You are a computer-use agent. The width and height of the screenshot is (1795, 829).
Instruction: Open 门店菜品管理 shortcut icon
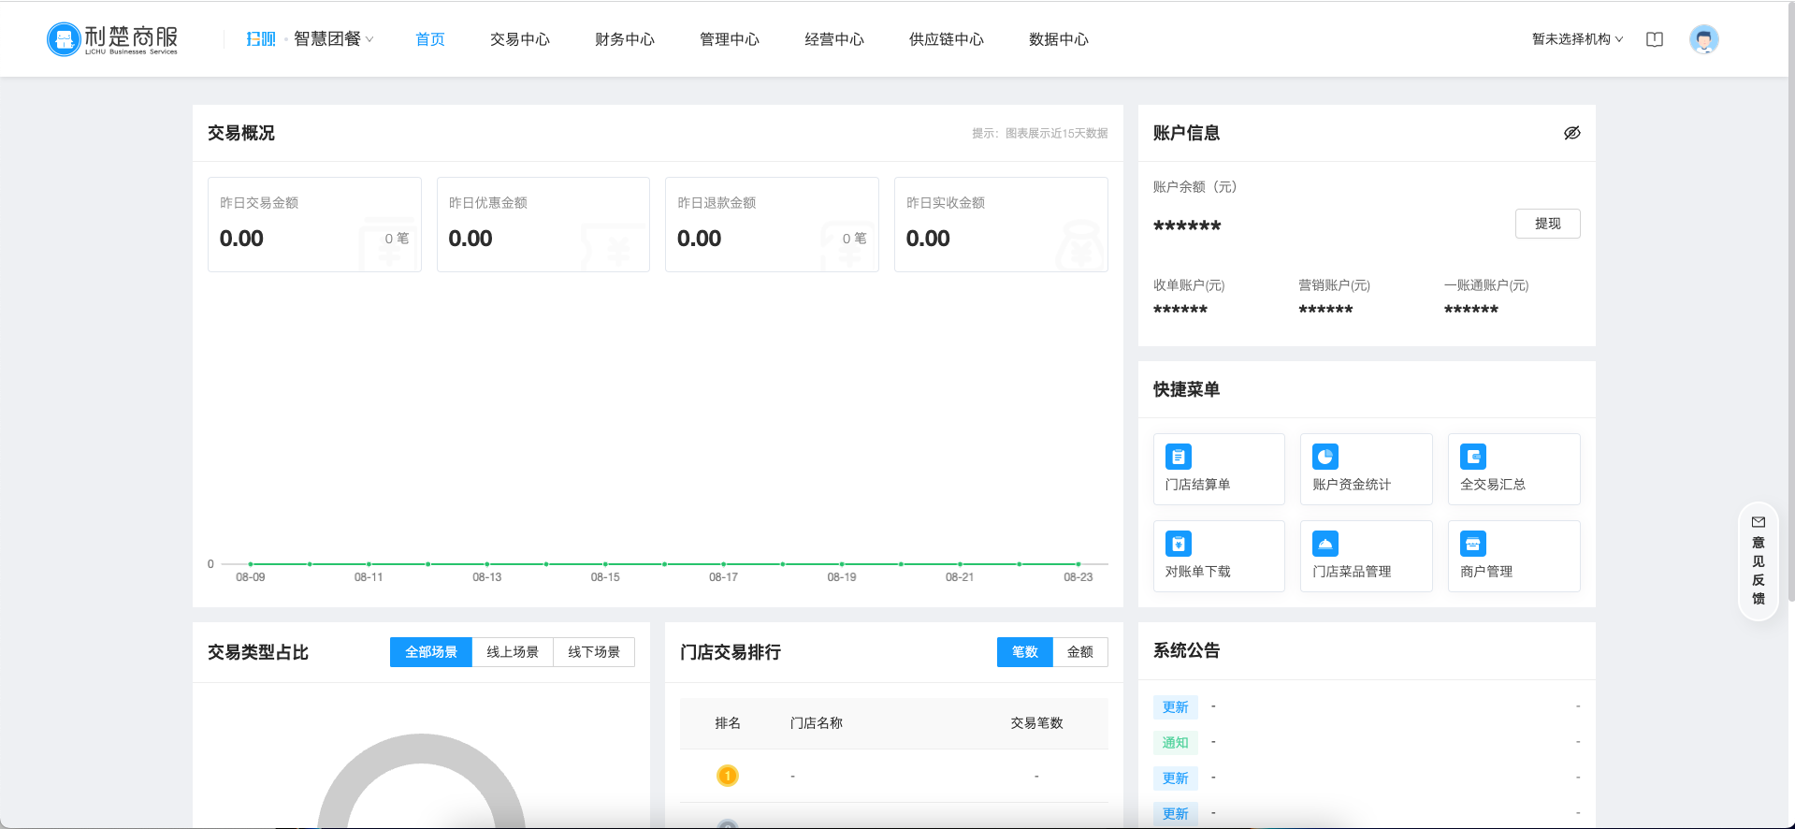[1325, 544]
